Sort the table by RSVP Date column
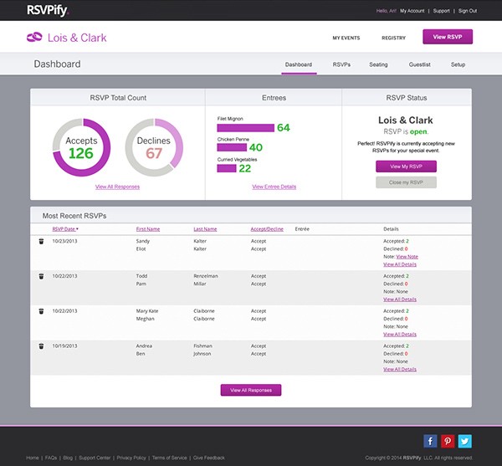Image resolution: width=502 pixels, height=466 pixels. click(65, 228)
